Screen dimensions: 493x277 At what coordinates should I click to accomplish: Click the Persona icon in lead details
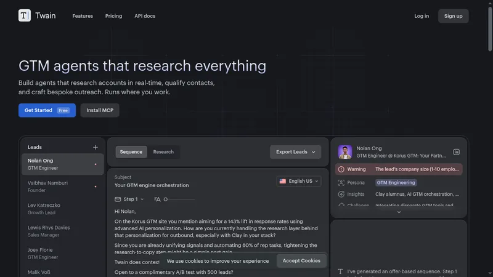341,183
